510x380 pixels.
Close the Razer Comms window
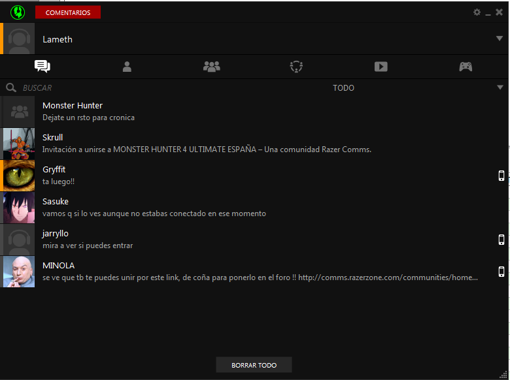point(499,12)
